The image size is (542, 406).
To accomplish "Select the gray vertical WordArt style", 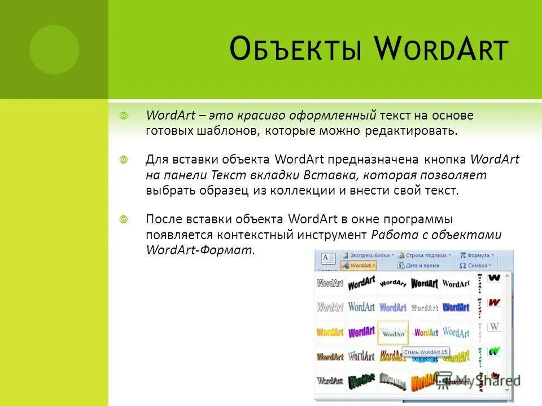I will point(480,333).
